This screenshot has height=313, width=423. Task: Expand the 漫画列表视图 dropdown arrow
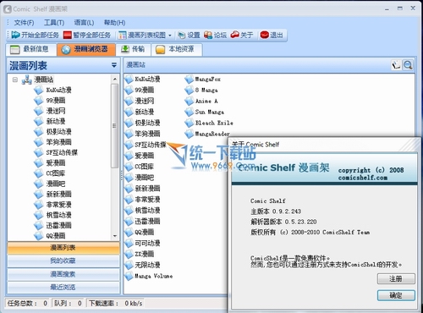click(x=170, y=36)
